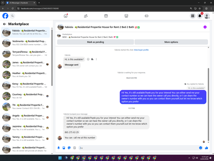The width and height of the screenshot is (214, 161).
Task: Open the Facebook logo home
Action: (5, 16)
